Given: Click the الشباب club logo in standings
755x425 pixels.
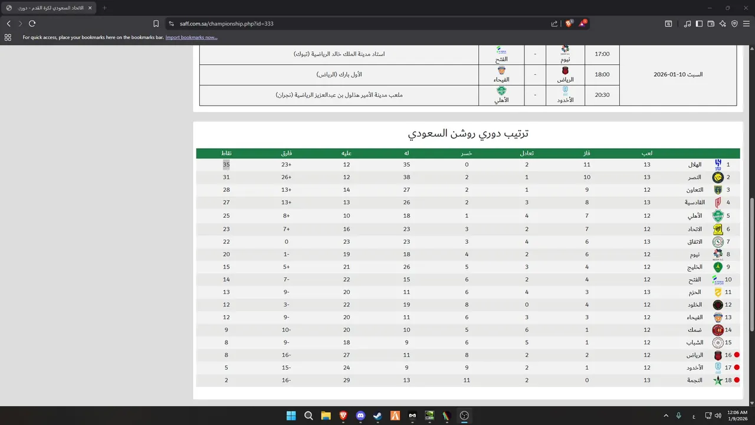Looking at the screenshot, I should tap(718, 343).
